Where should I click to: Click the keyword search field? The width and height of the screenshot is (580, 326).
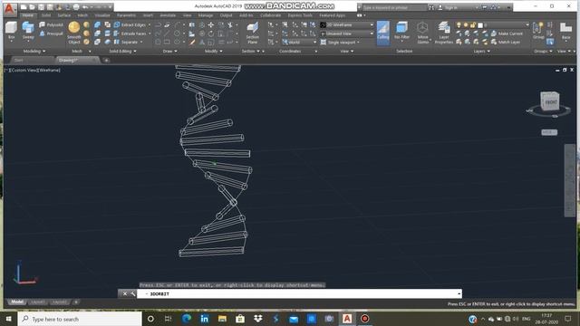394,7
